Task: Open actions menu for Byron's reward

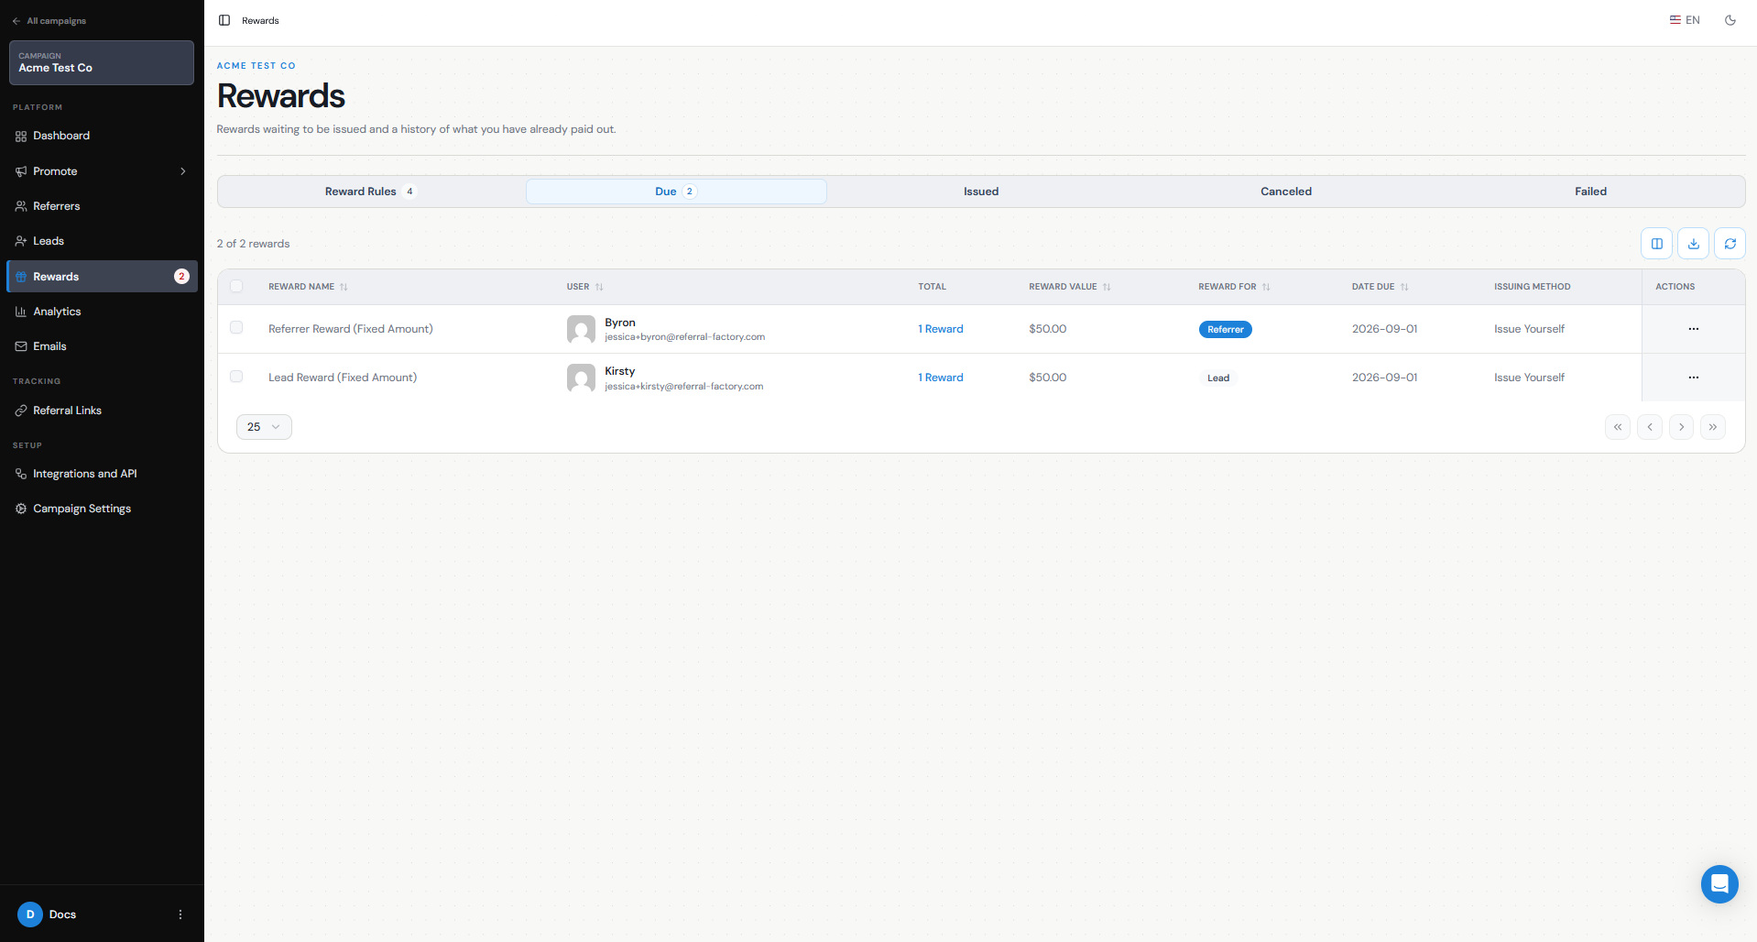Action: pyautogui.click(x=1693, y=329)
